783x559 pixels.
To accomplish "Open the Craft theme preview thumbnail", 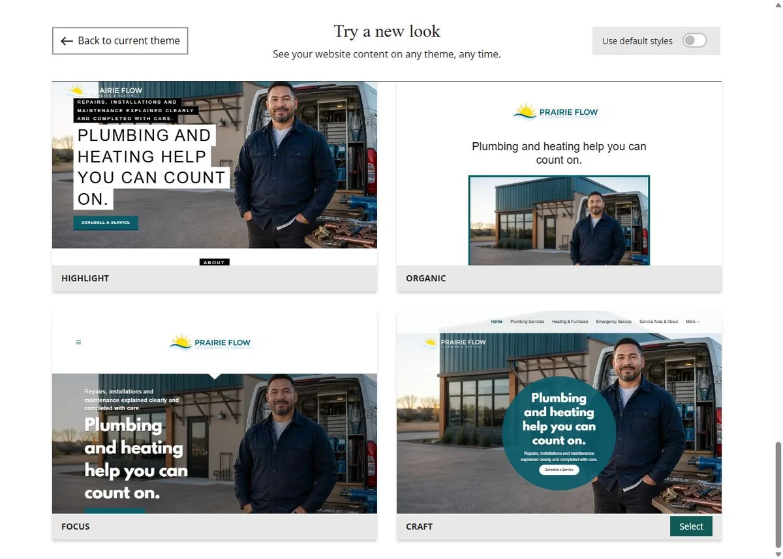I will 559,413.
